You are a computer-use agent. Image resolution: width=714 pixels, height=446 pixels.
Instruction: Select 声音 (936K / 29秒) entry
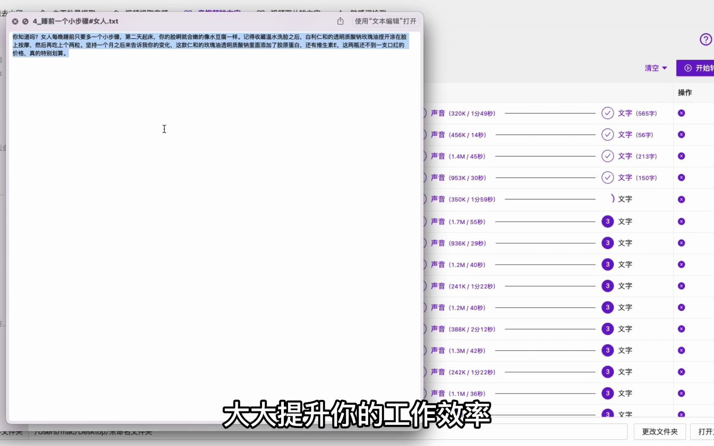(458, 243)
